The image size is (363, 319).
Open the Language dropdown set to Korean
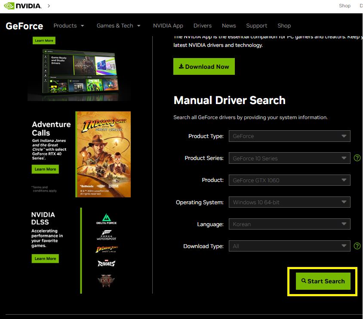pyautogui.click(x=289, y=224)
